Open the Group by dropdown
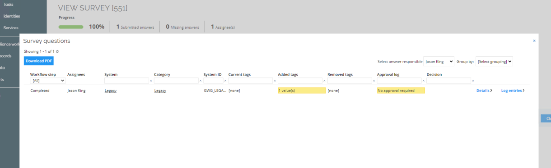This screenshot has width=551, height=168. [x=494, y=61]
